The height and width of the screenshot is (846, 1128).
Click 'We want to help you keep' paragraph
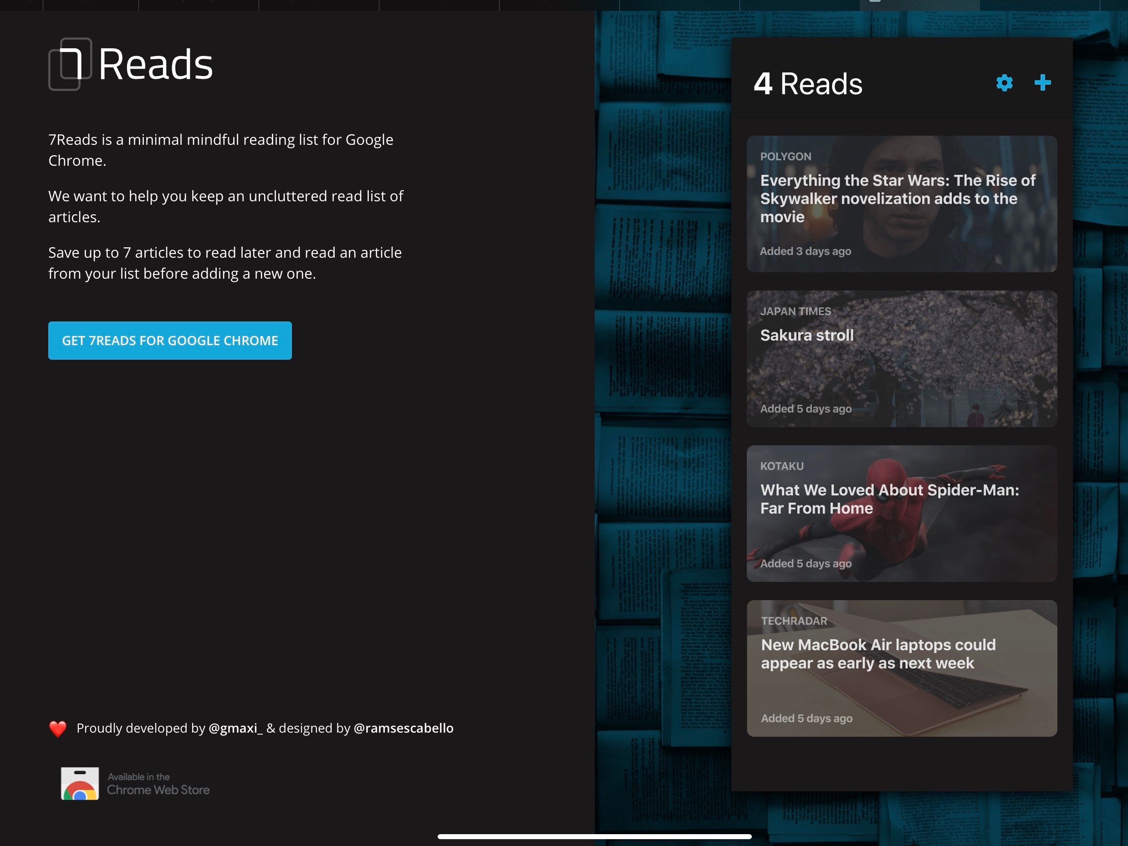pos(226,206)
